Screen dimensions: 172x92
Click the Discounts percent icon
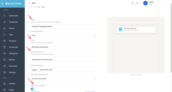coord(4,66)
